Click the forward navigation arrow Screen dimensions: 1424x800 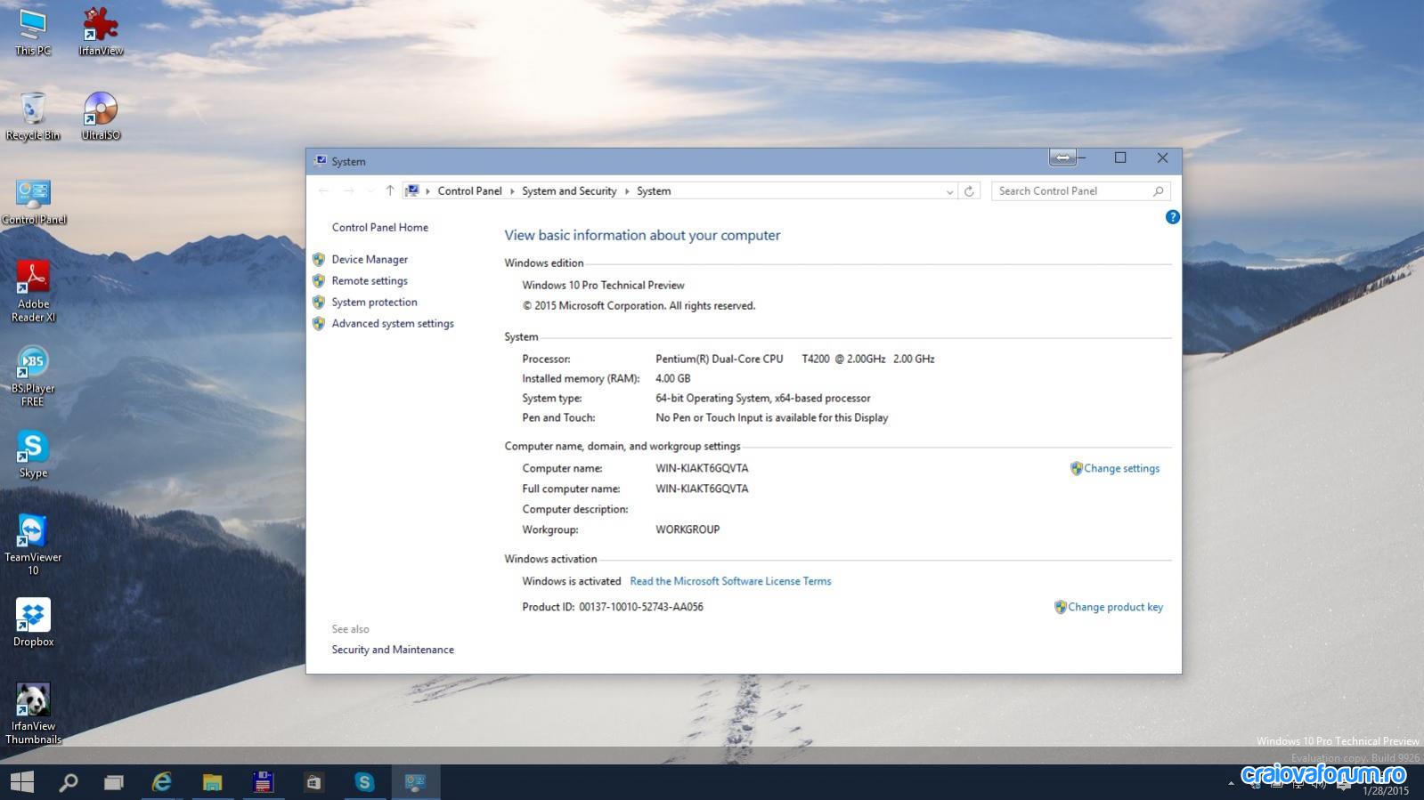(x=348, y=190)
